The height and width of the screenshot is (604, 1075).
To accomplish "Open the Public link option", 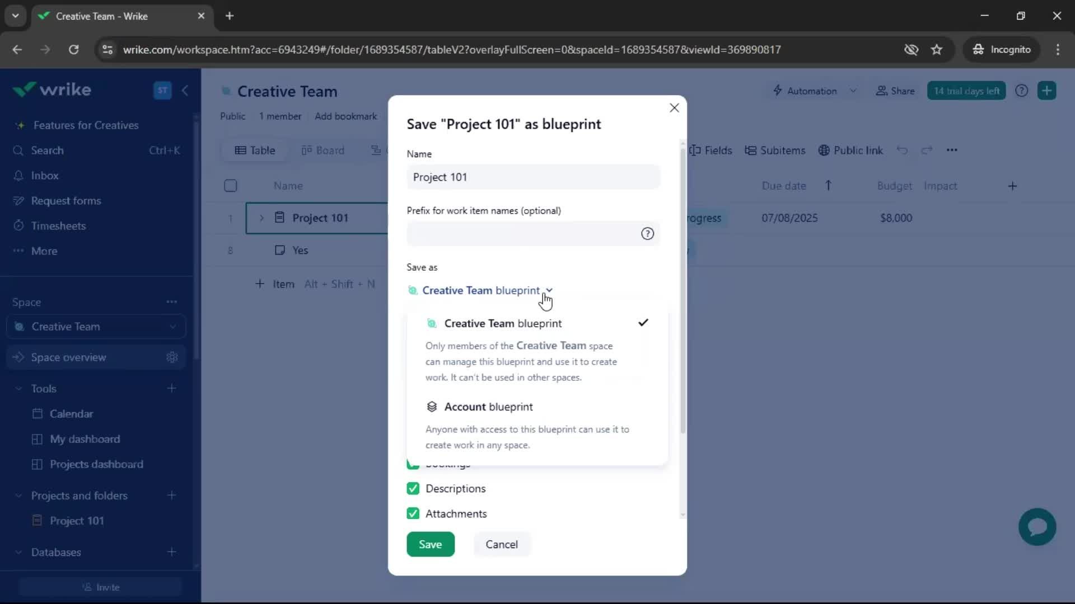I will 850,150.
